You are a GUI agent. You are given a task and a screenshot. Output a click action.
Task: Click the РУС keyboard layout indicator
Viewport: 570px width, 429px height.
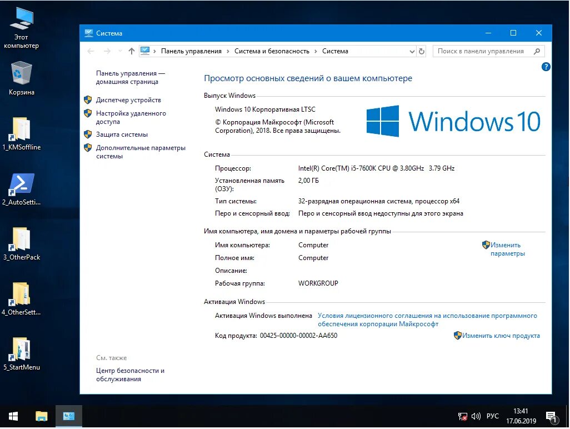492,416
